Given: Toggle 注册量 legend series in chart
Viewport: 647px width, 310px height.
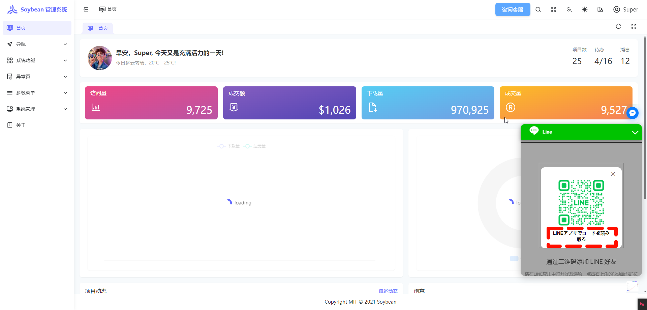Looking at the screenshot, I should pyautogui.click(x=255, y=146).
